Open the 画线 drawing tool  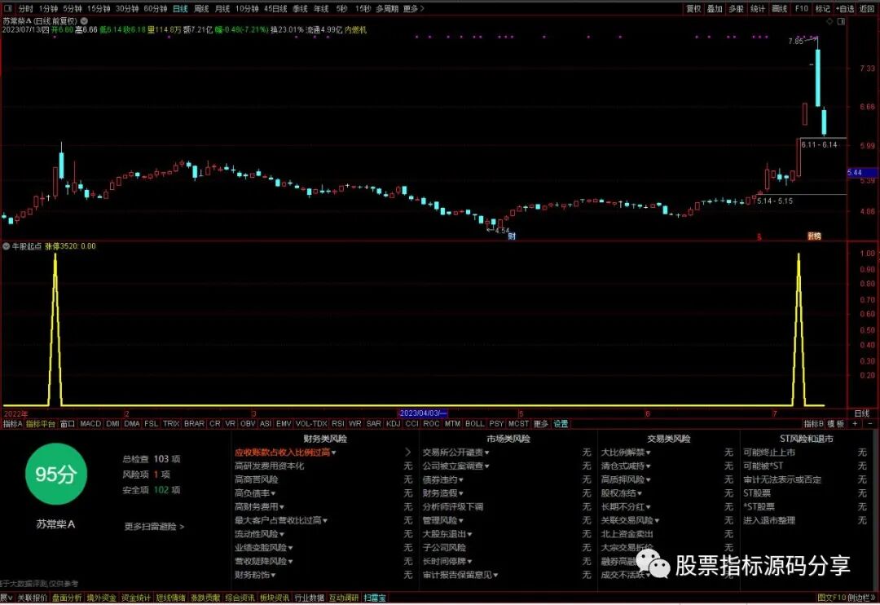pos(780,8)
